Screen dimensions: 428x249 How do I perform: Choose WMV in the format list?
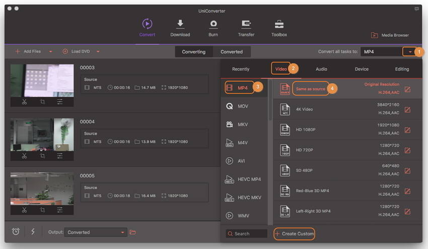244,216
